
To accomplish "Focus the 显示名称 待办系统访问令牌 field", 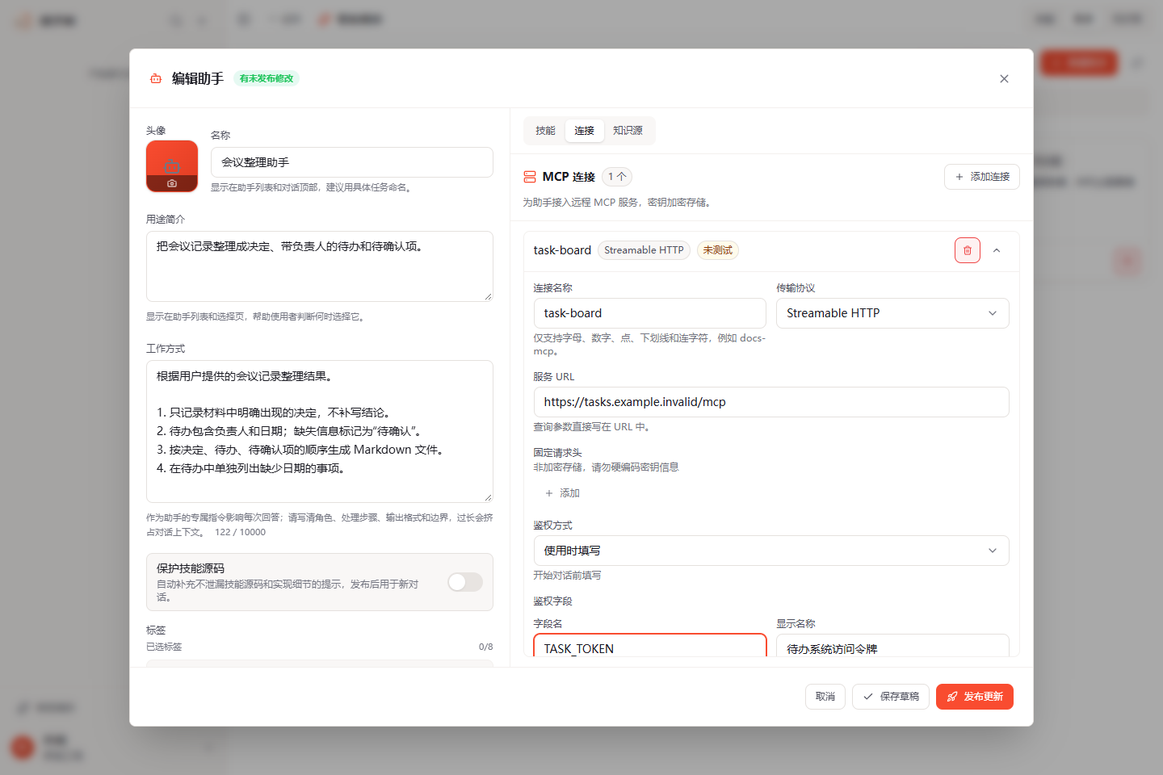I will 892,646.
